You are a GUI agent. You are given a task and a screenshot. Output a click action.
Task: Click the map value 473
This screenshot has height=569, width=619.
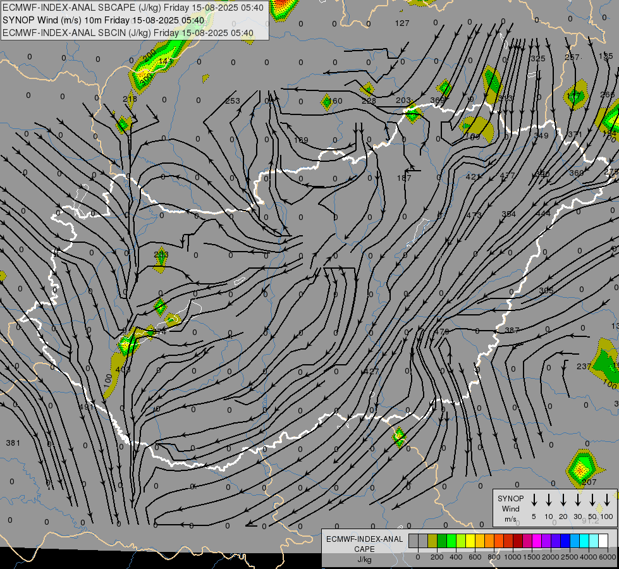coord(474,215)
